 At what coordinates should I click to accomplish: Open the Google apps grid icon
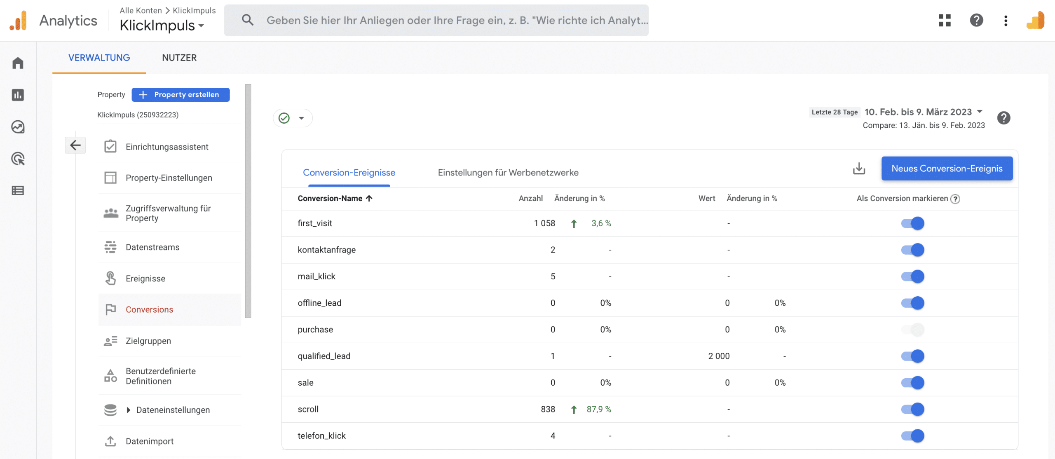tap(945, 20)
